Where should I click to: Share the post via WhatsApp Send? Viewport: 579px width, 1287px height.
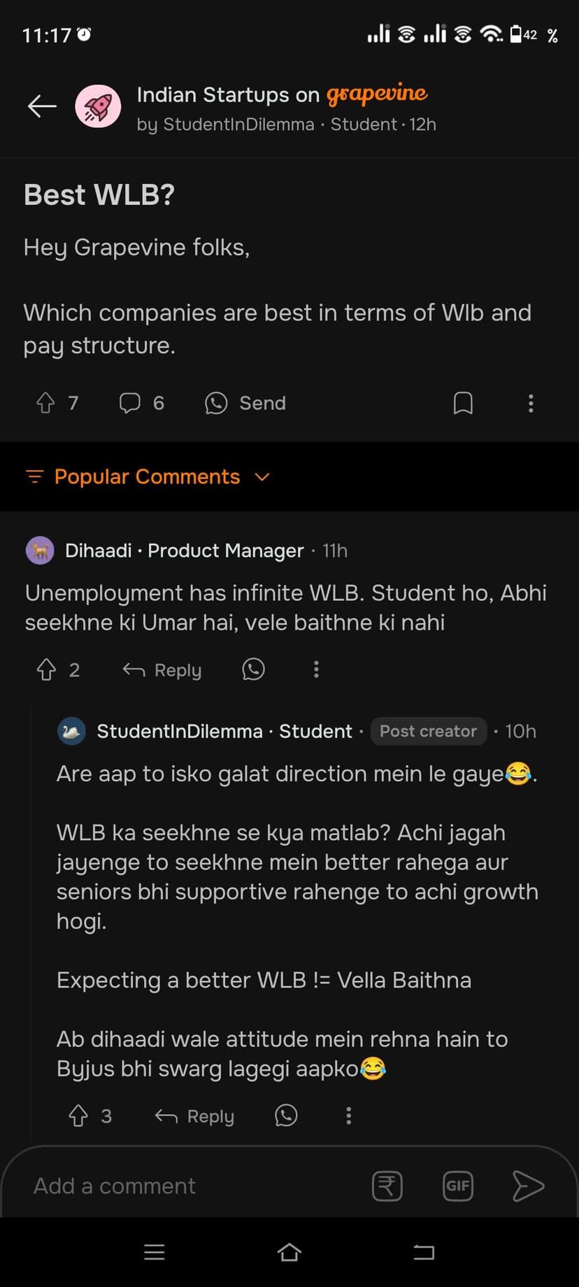coord(245,403)
